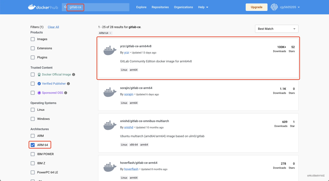Click the gitlab-ce search input field
The width and height of the screenshot is (329, 181).
point(95,7)
